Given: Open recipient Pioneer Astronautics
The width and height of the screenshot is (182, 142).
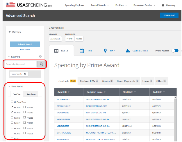Looking at the screenshot, I should click(x=97, y=106).
